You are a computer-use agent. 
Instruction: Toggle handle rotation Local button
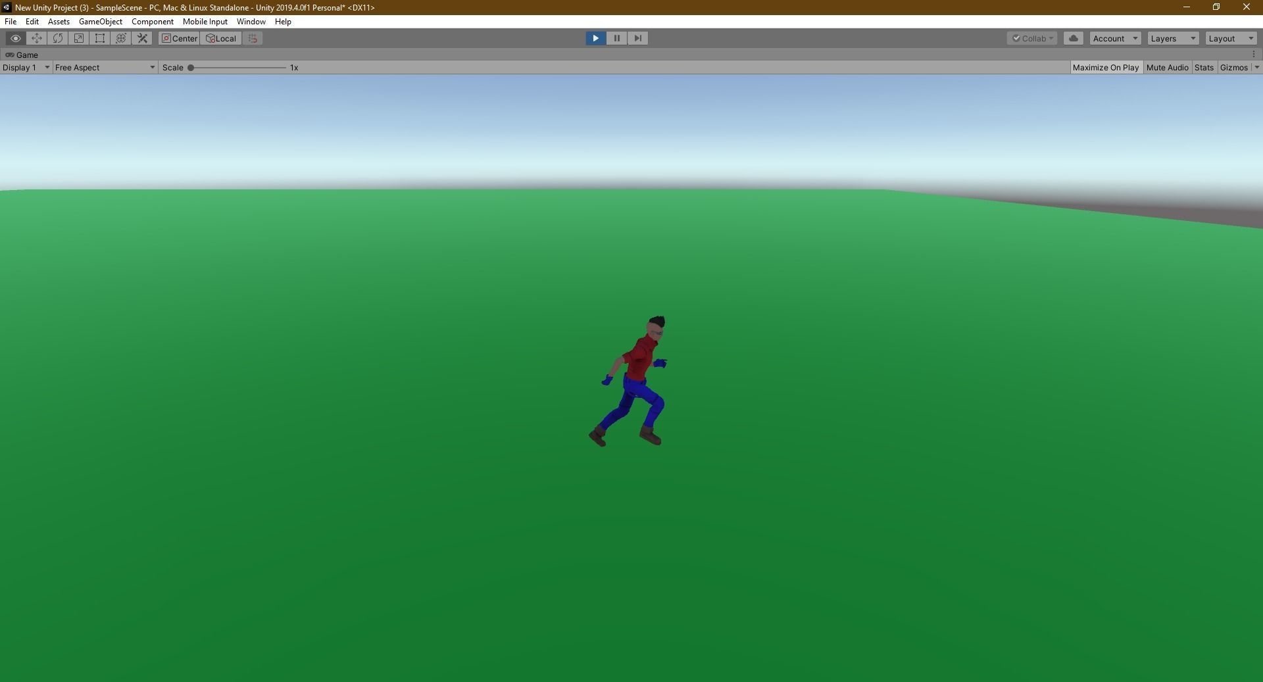(x=221, y=38)
